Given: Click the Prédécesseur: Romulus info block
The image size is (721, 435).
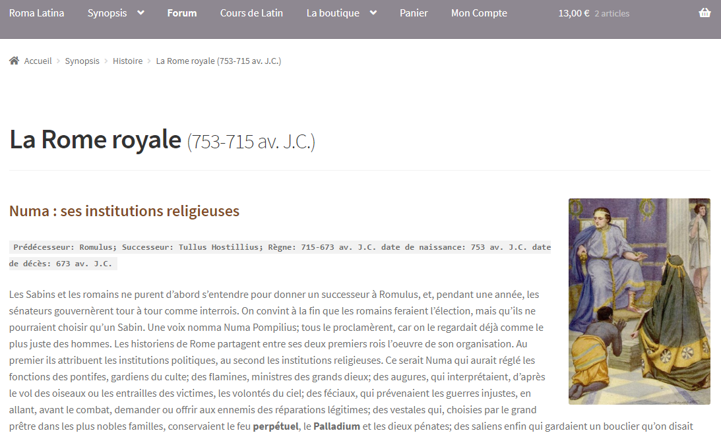Looking at the screenshot, I should point(280,255).
